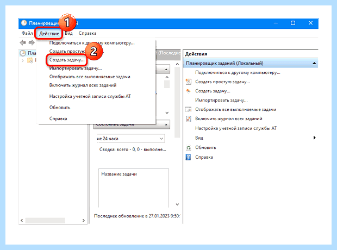This screenshot has width=337, height=250.
Task: Choose 'Подключиться к другому компьютеру...' in dropdown menu
Action: [92, 43]
